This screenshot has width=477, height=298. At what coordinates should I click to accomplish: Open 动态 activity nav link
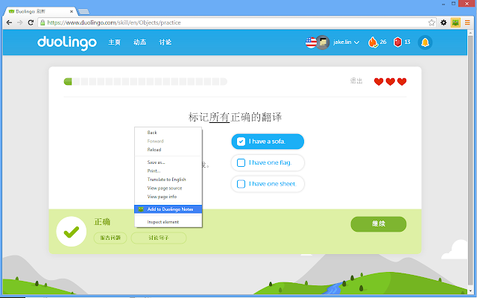coord(139,42)
